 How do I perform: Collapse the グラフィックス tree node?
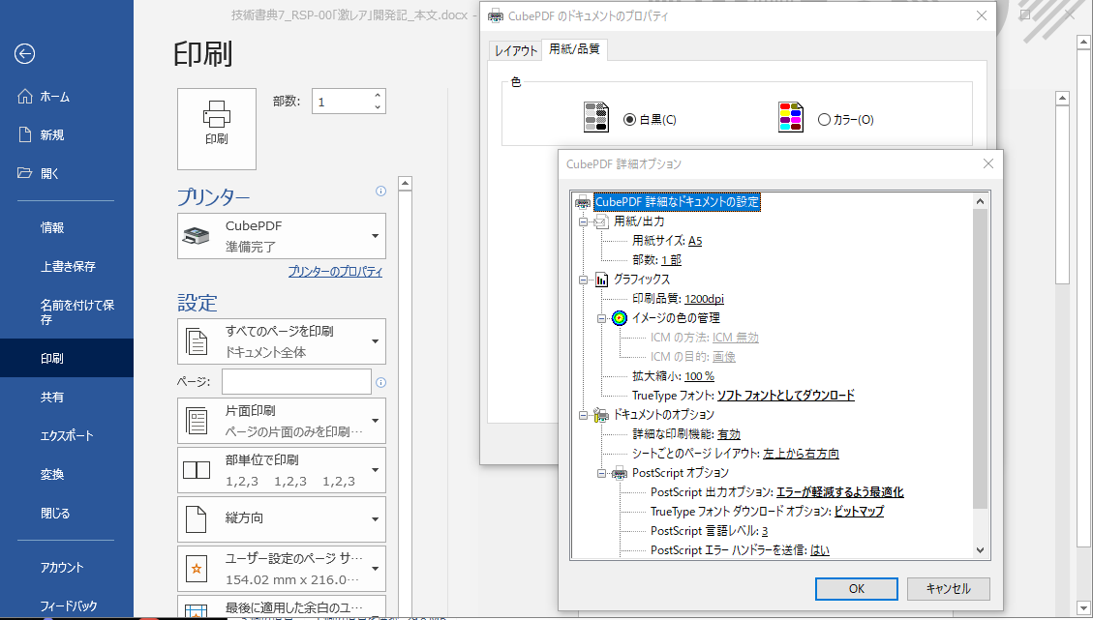584,280
